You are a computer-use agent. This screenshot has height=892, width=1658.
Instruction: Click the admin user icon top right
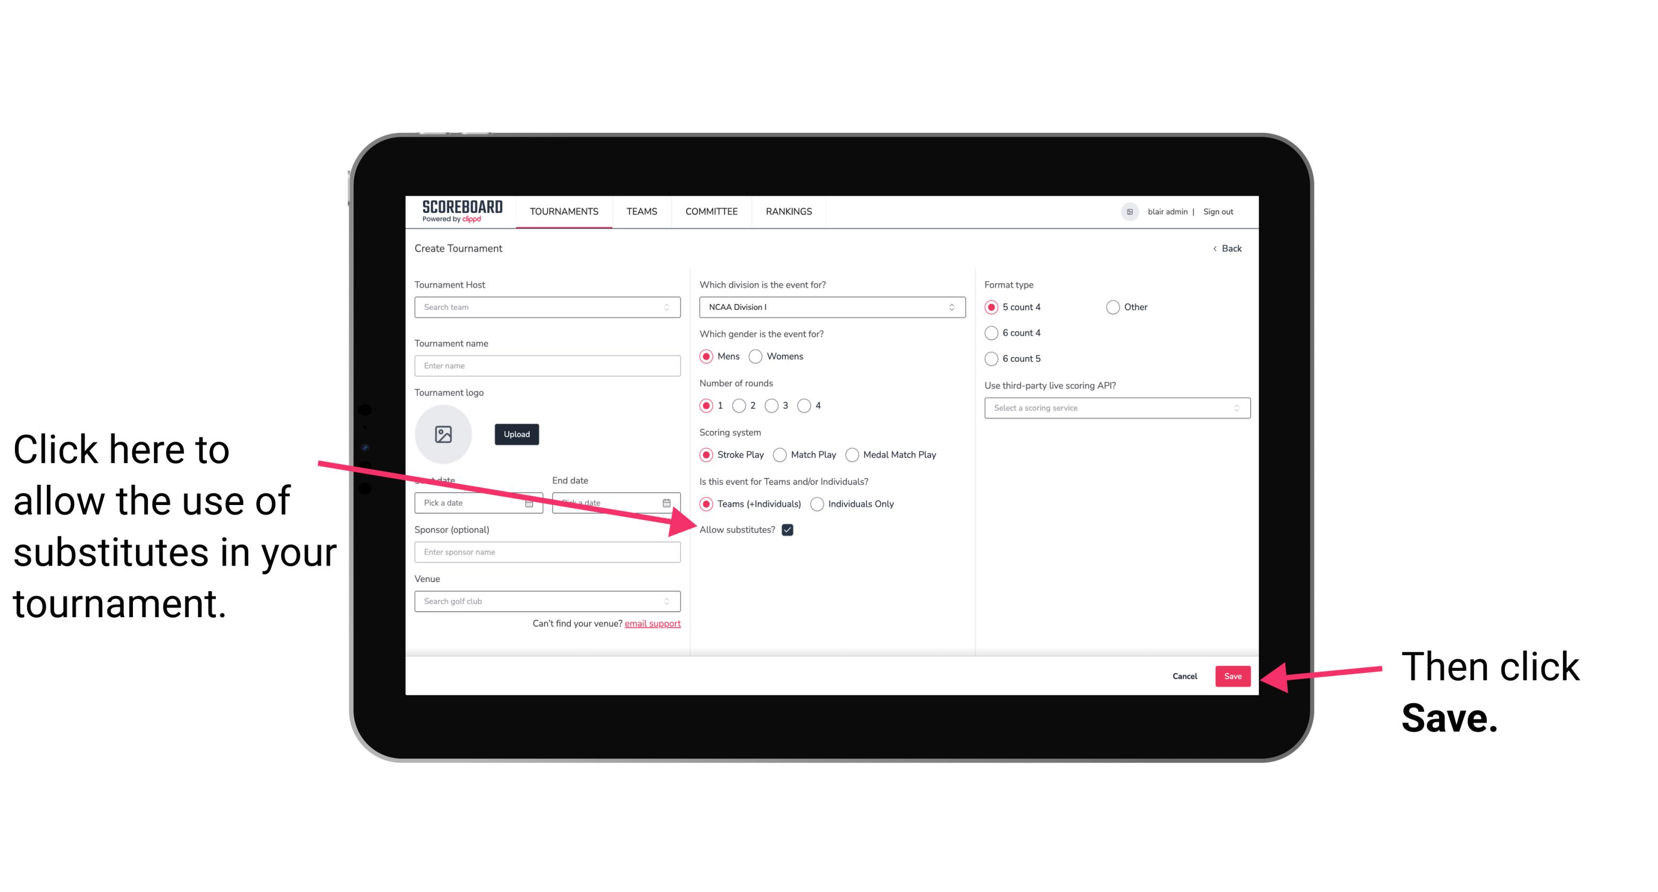[1129, 211]
